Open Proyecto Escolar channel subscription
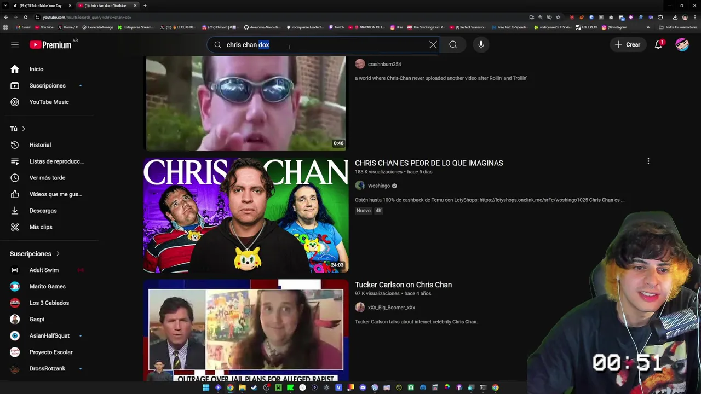 (x=51, y=352)
